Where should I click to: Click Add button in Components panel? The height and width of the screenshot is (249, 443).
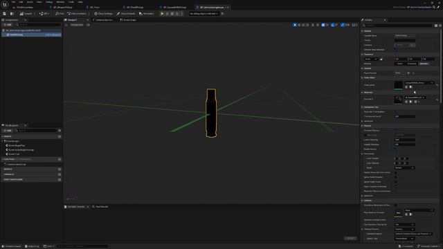8,25
